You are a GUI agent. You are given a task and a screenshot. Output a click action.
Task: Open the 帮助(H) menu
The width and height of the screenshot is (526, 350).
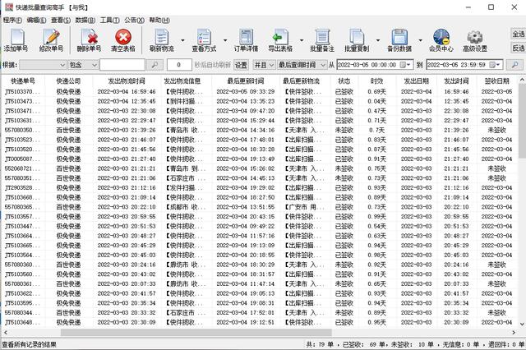159,20
